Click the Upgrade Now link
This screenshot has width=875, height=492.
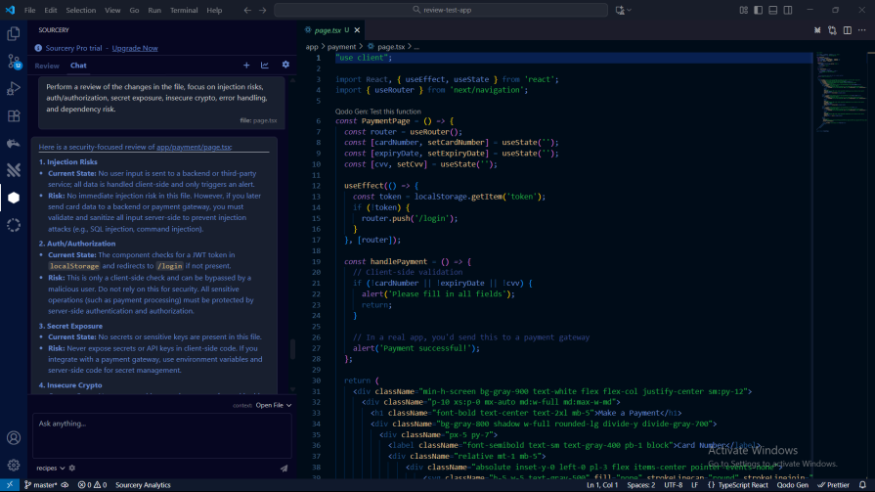point(135,48)
